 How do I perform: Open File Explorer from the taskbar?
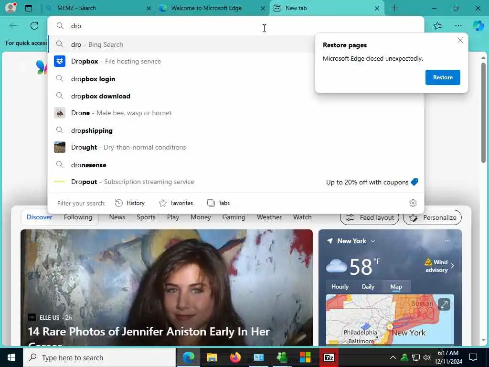click(x=212, y=357)
